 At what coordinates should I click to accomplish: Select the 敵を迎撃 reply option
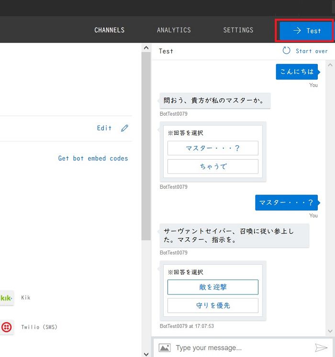(212, 287)
